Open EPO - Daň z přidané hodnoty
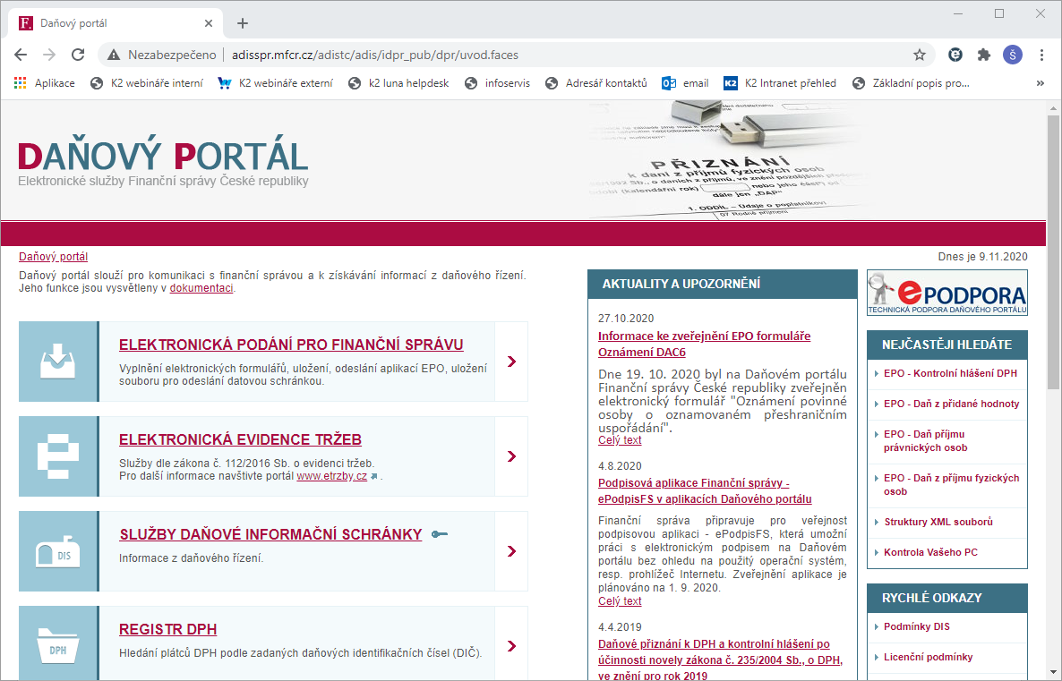 (x=952, y=404)
